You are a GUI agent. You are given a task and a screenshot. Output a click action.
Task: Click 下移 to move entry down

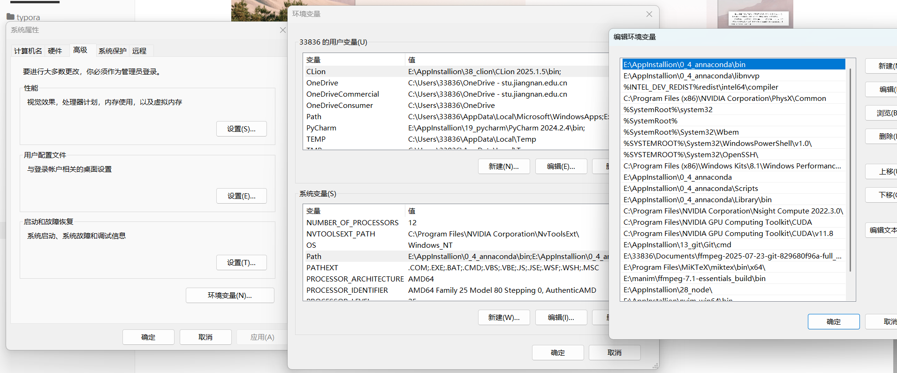coord(882,195)
